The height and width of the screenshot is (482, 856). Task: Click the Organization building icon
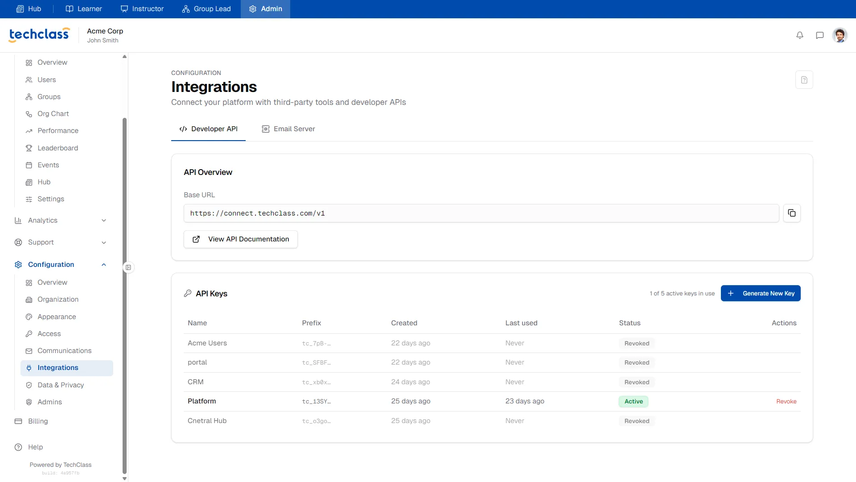click(x=29, y=299)
